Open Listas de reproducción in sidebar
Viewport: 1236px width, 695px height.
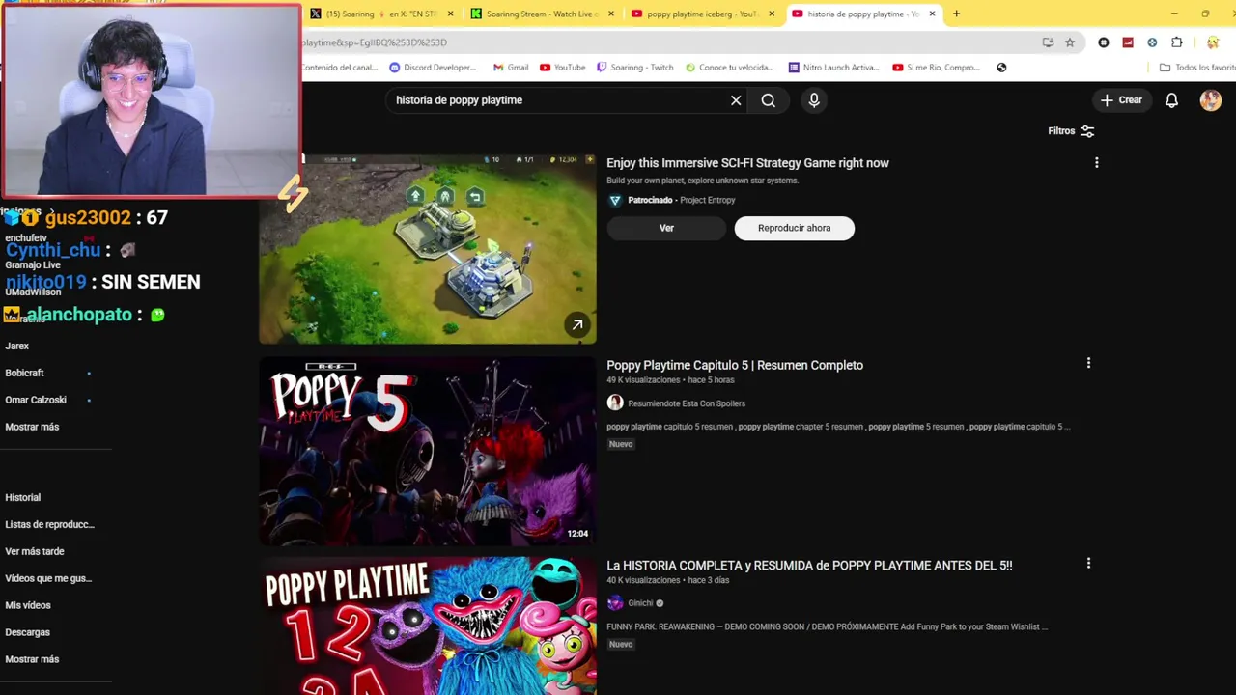click(x=49, y=525)
